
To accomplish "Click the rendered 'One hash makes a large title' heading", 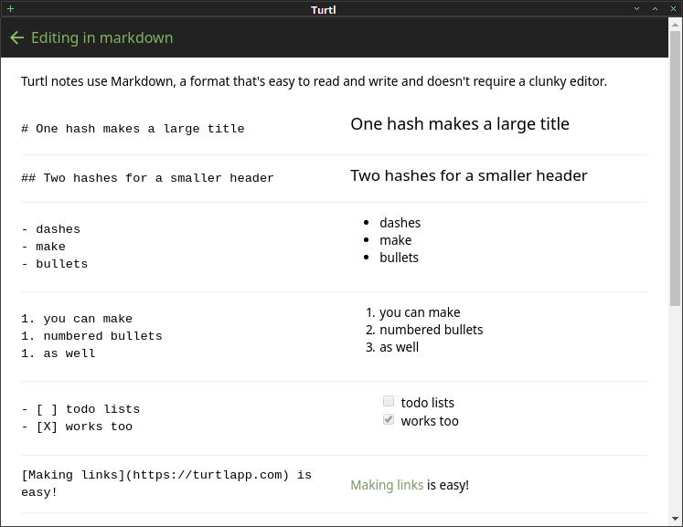I will coord(460,124).
